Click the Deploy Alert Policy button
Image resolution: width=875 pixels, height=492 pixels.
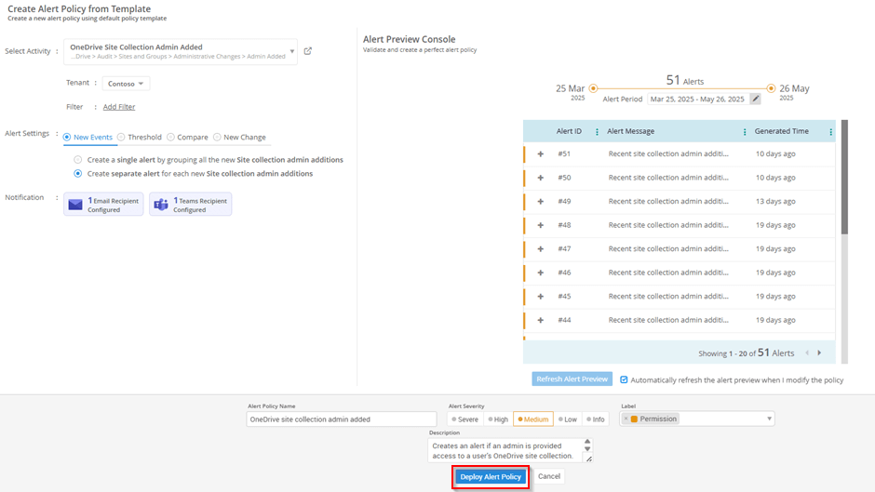coord(491,477)
